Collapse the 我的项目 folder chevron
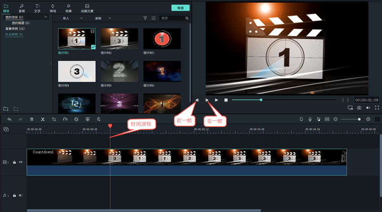The image size is (382, 212). (46, 17)
